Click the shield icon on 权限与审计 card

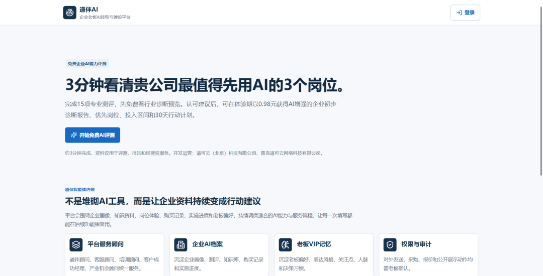390,244
